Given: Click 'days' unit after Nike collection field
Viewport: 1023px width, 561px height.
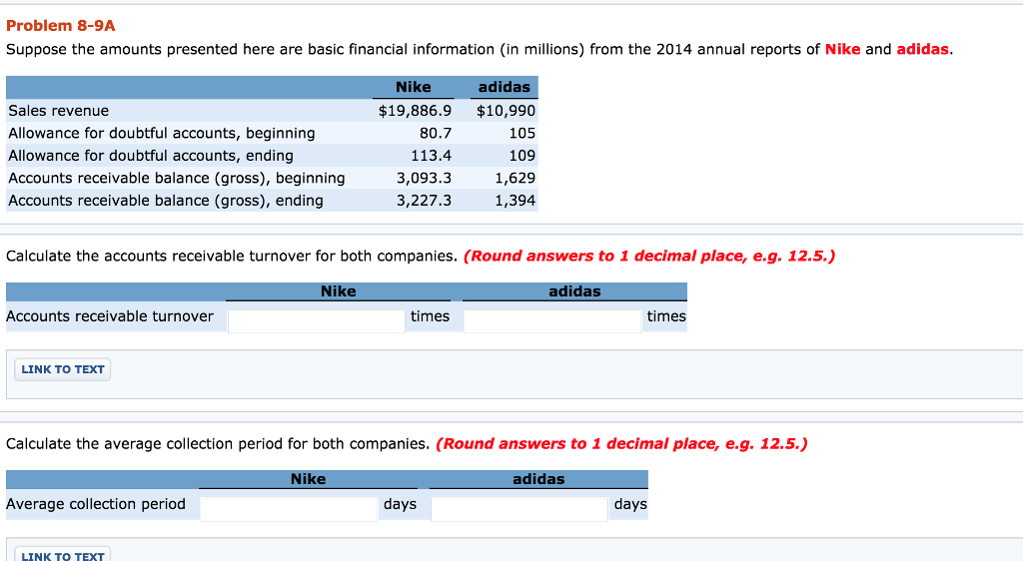Looking at the screenshot, I should pyautogui.click(x=400, y=504).
